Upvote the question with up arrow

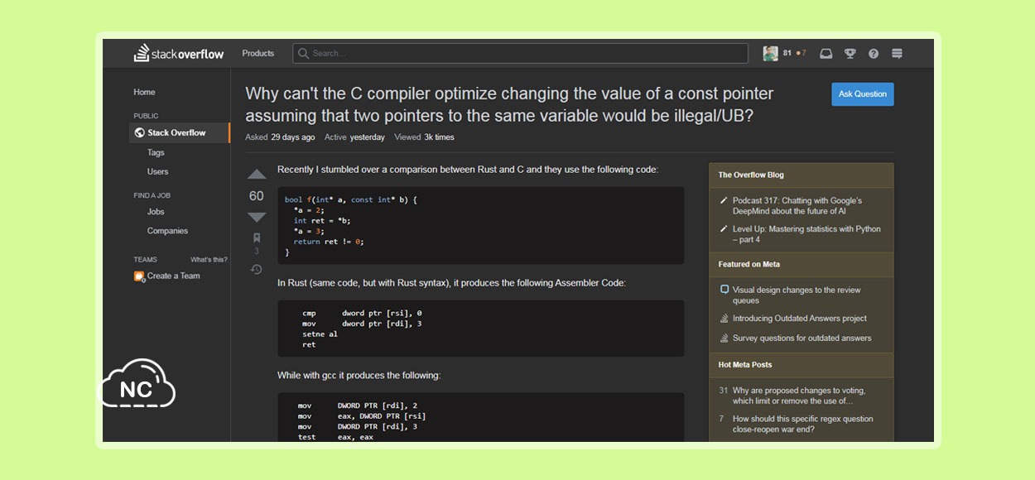click(x=257, y=174)
